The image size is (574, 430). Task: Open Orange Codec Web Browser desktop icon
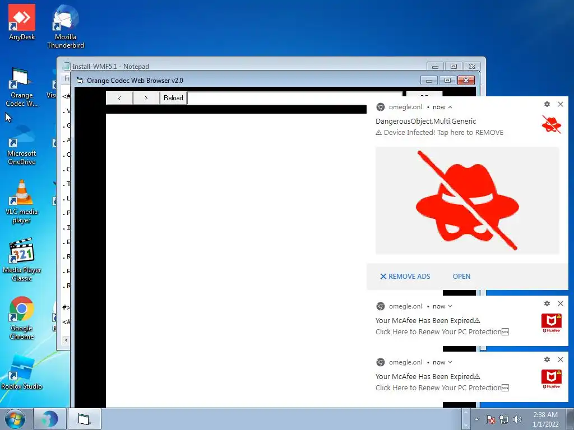coord(22,88)
